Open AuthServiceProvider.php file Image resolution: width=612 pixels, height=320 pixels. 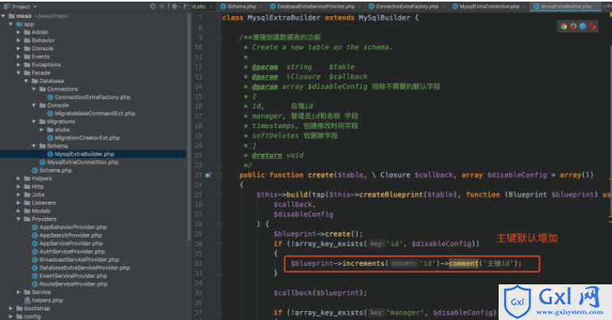(72, 252)
